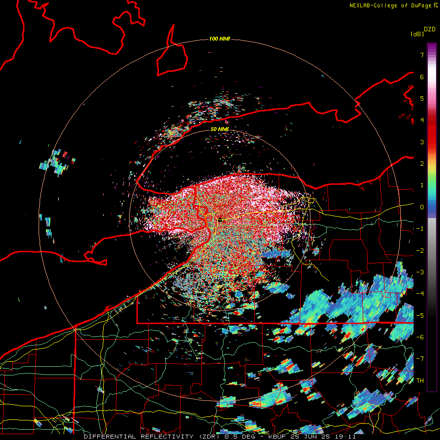Screen dimensions: 440x440
Task: Select the 4 value on the color scale
Action: tap(422, 120)
